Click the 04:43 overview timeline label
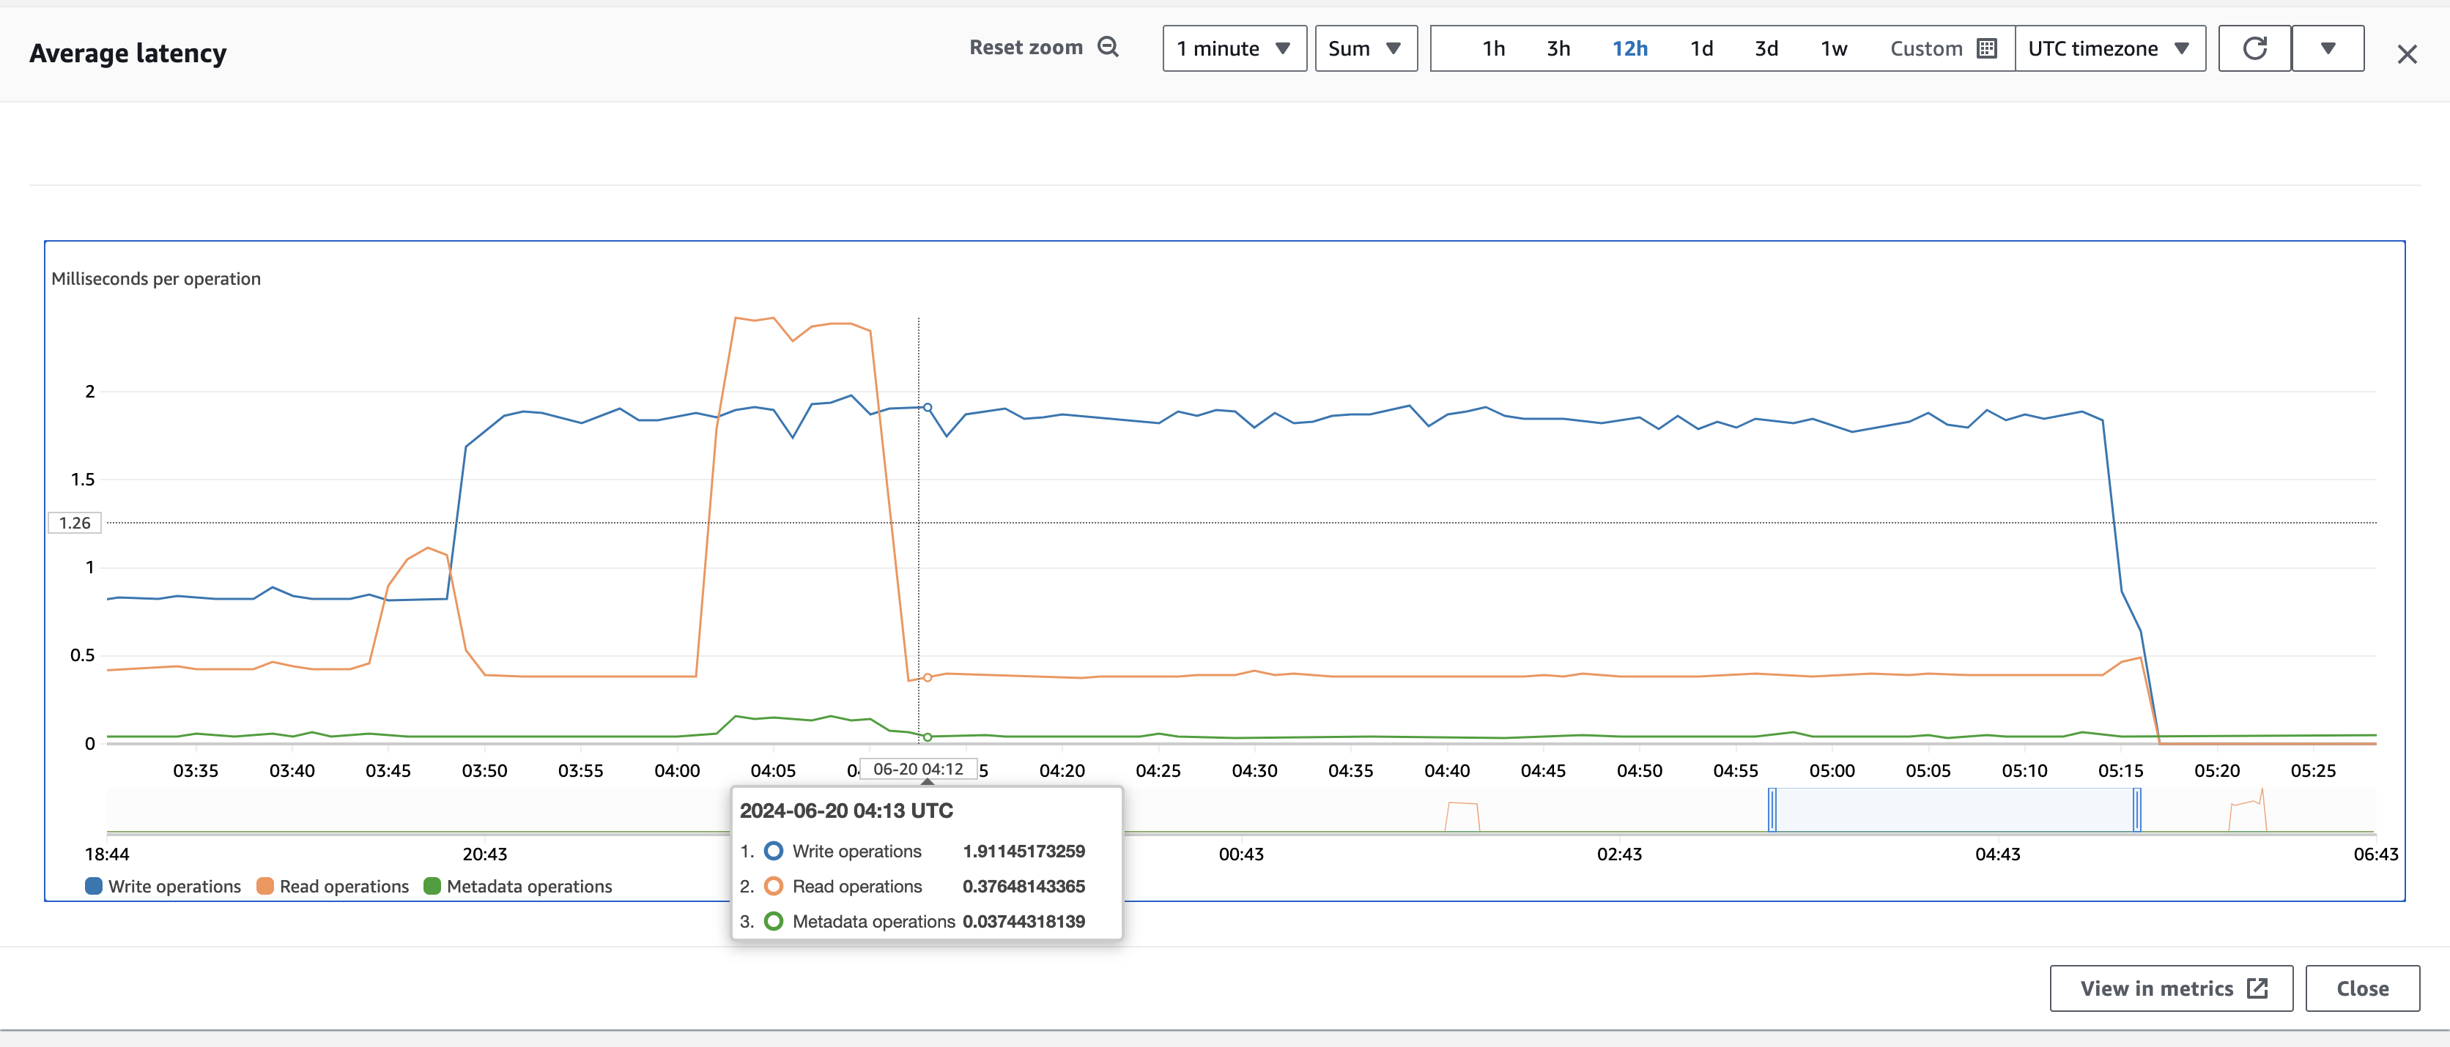Image resolution: width=2450 pixels, height=1047 pixels. tap(1997, 854)
